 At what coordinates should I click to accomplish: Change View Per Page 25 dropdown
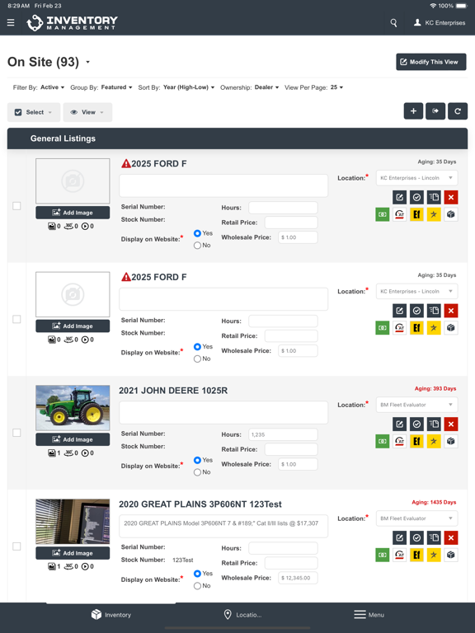click(336, 87)
